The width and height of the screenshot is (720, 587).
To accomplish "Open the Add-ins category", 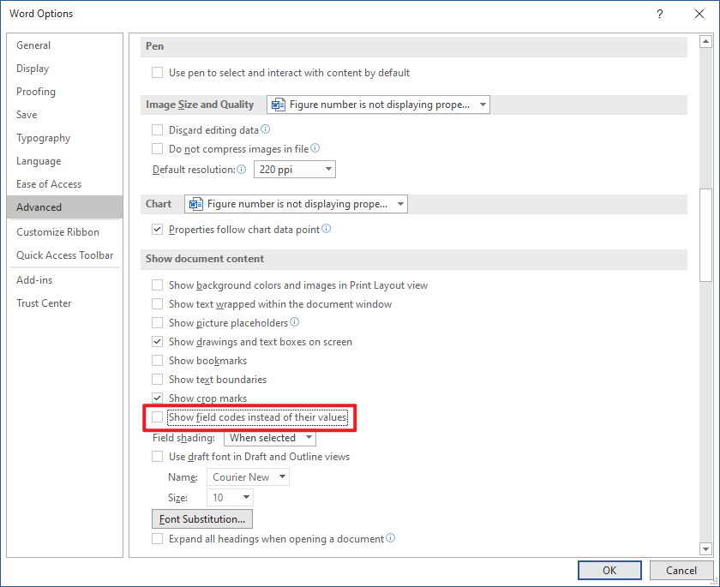I will pos(65,280).
